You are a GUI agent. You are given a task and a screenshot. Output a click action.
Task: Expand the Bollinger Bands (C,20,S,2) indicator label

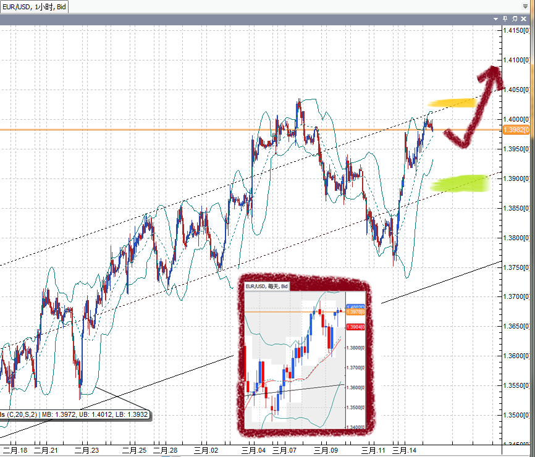click(x=74, y=414)
